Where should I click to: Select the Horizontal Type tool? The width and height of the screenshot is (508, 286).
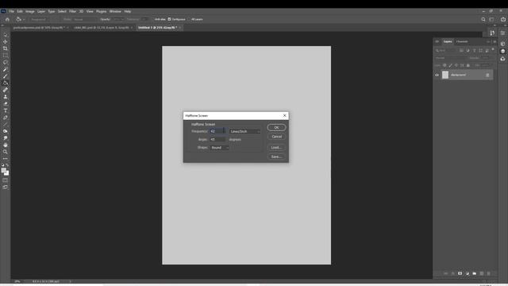pos(6,110)
